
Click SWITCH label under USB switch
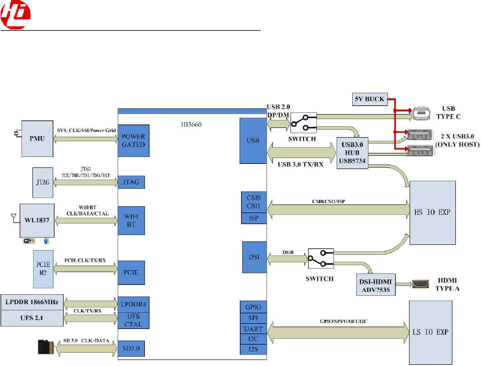[302, 139]
